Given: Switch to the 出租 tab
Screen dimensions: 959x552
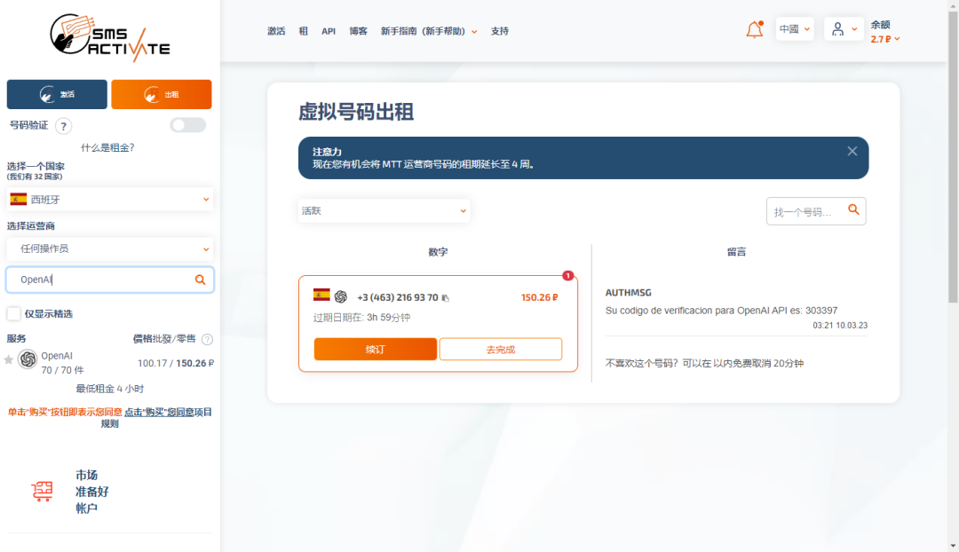Looking at the screenshot, I should (x=161, y=94).
